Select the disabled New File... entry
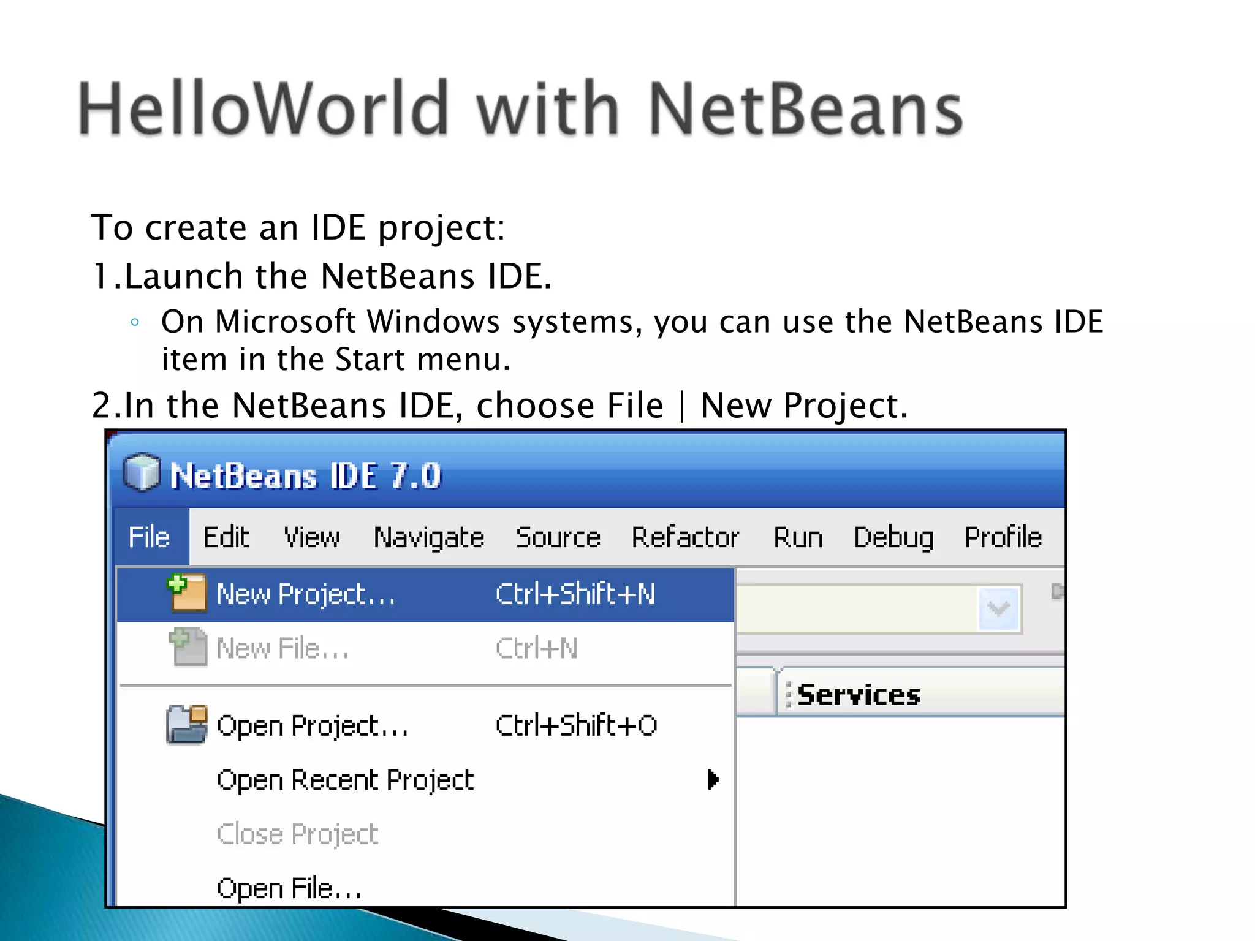1255x941 pixels. point(425,648)
